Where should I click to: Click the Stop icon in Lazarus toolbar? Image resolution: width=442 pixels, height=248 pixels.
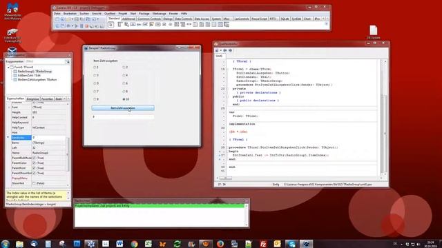click(87, 26)
